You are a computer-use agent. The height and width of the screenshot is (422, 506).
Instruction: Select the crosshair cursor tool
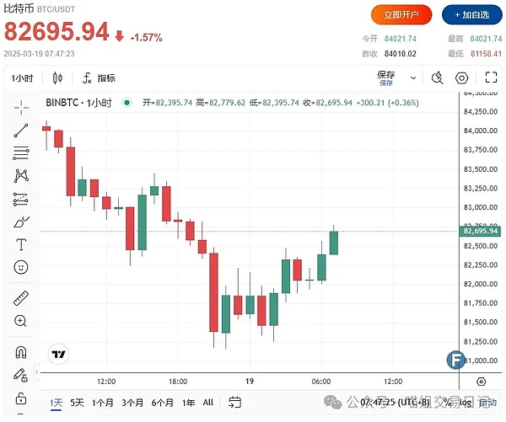[x=21, y=106]
